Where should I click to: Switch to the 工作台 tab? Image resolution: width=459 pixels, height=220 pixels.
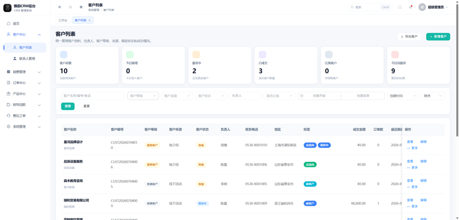point(63,21)
